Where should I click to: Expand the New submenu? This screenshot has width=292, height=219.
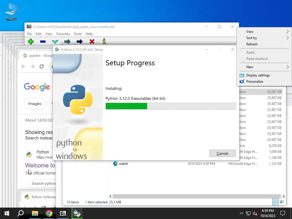click(x=264, y=67)
